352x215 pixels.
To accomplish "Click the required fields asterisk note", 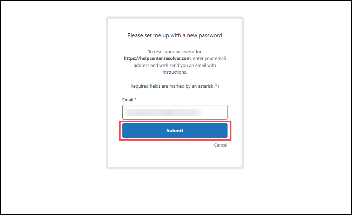I will pos(175,86).
